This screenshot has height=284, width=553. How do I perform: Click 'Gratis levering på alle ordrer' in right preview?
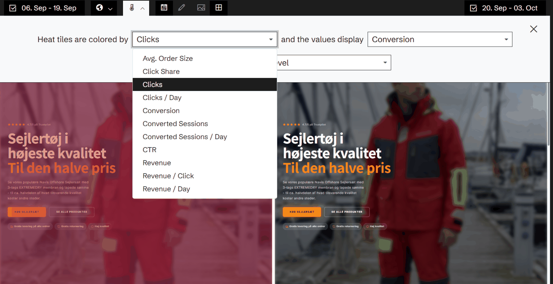point(305,226)
